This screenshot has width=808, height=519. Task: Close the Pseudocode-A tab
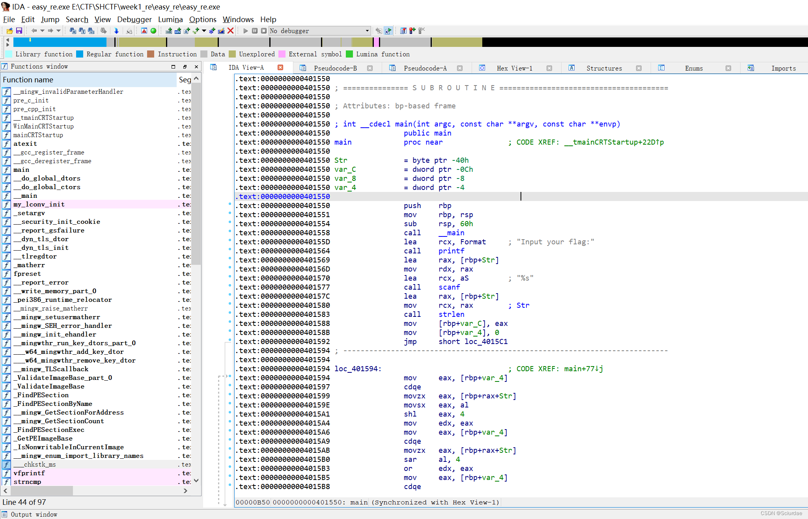click(460, 68)
